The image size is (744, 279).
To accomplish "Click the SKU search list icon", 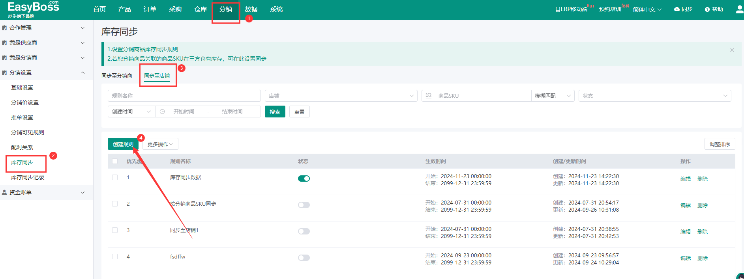I will coord(429,96).
